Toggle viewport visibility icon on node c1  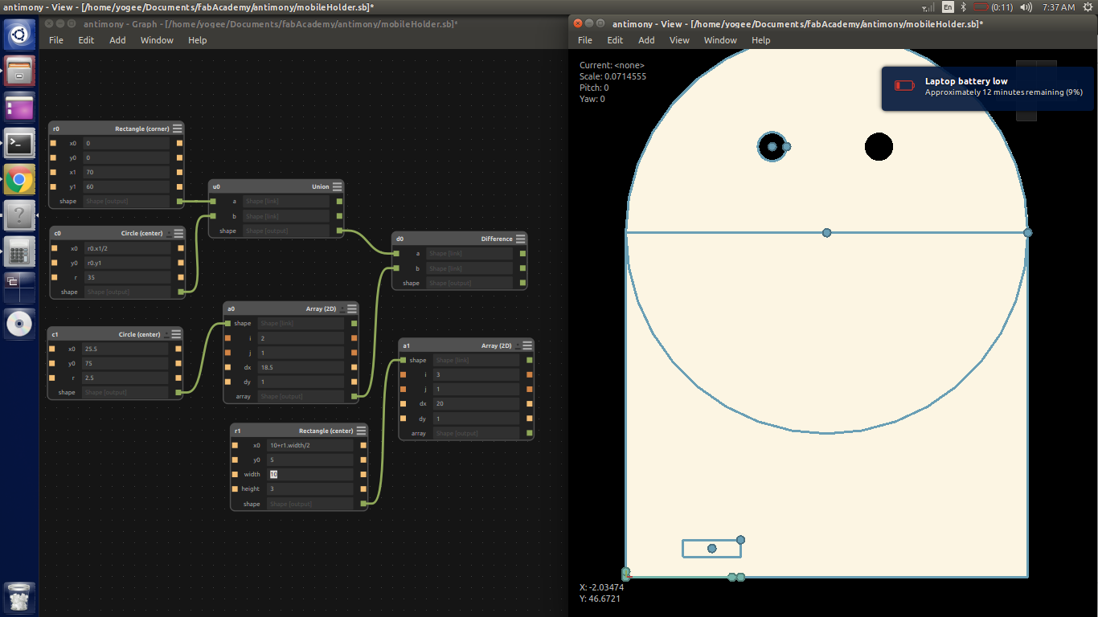point(166,333)
